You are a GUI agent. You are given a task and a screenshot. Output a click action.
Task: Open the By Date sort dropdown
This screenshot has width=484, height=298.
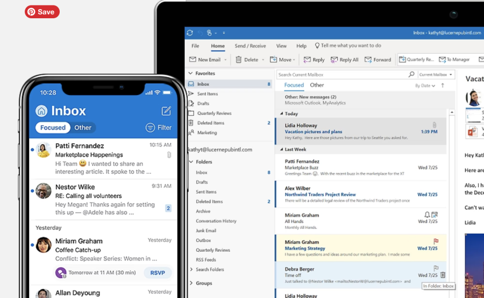pos(425,86)
